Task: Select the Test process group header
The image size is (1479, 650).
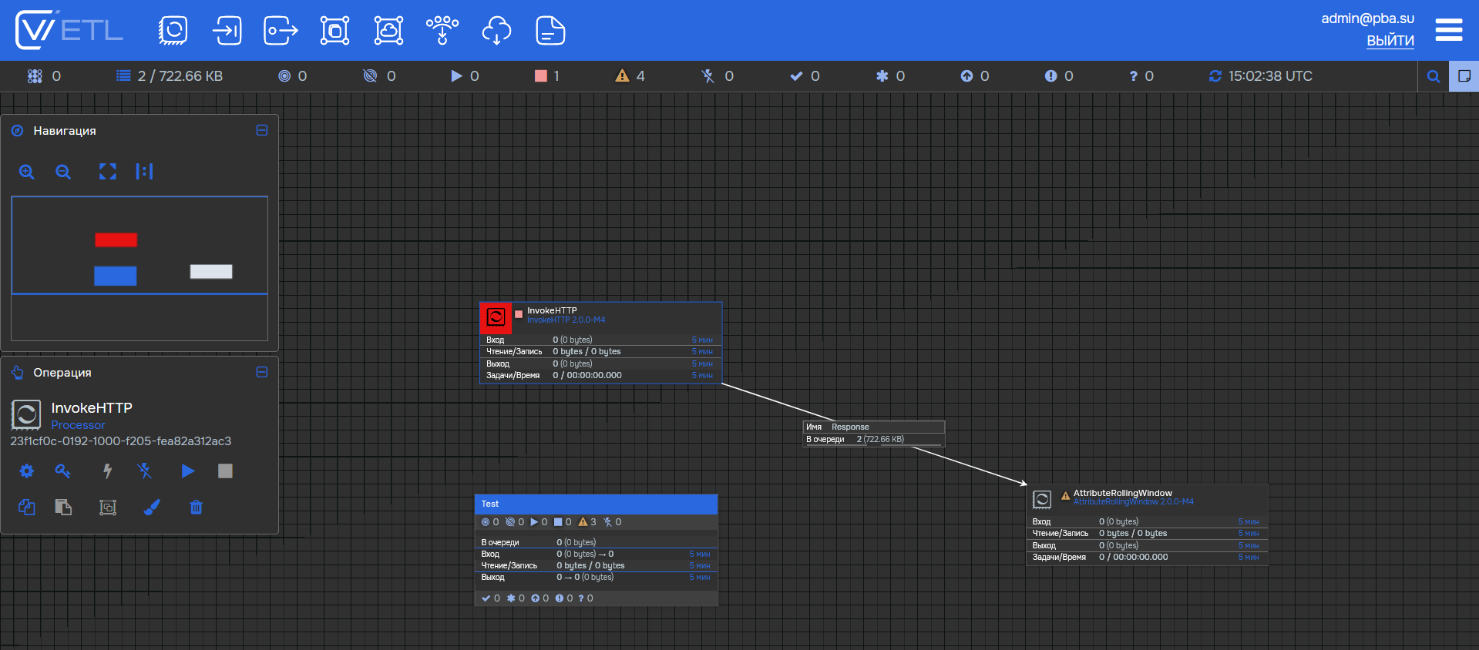Action: [596, 504]
